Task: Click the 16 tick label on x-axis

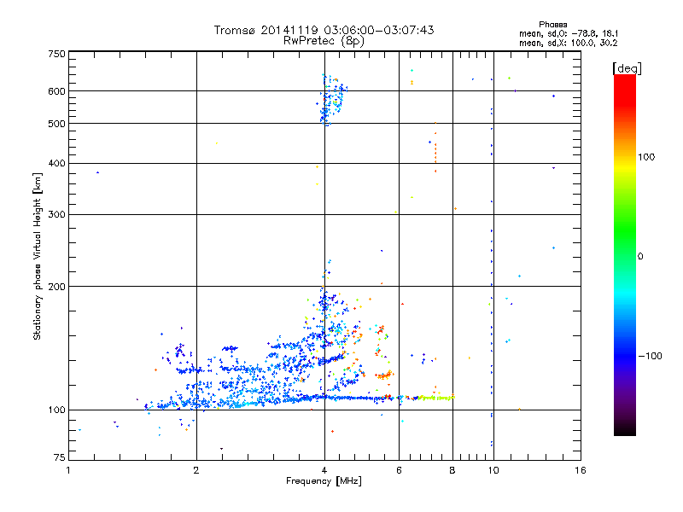Action: (x=580, y=469)
